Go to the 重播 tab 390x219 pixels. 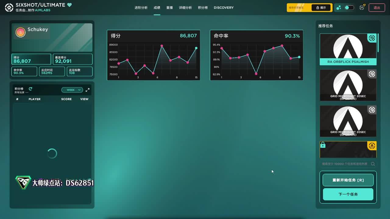(x=170, y=8)
